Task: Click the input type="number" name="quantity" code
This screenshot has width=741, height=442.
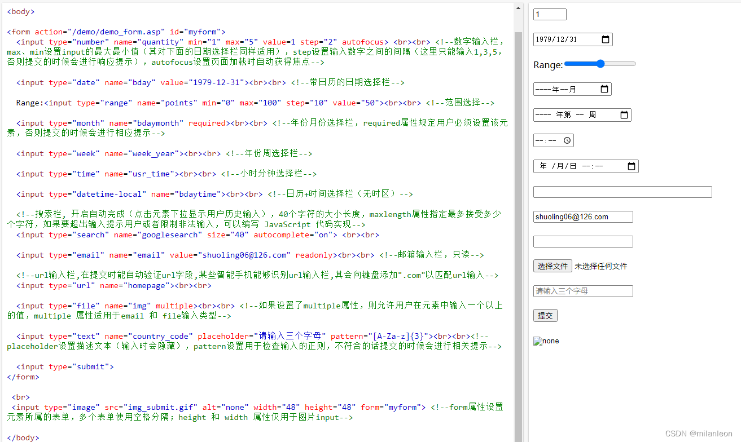Action: [203, 42]
